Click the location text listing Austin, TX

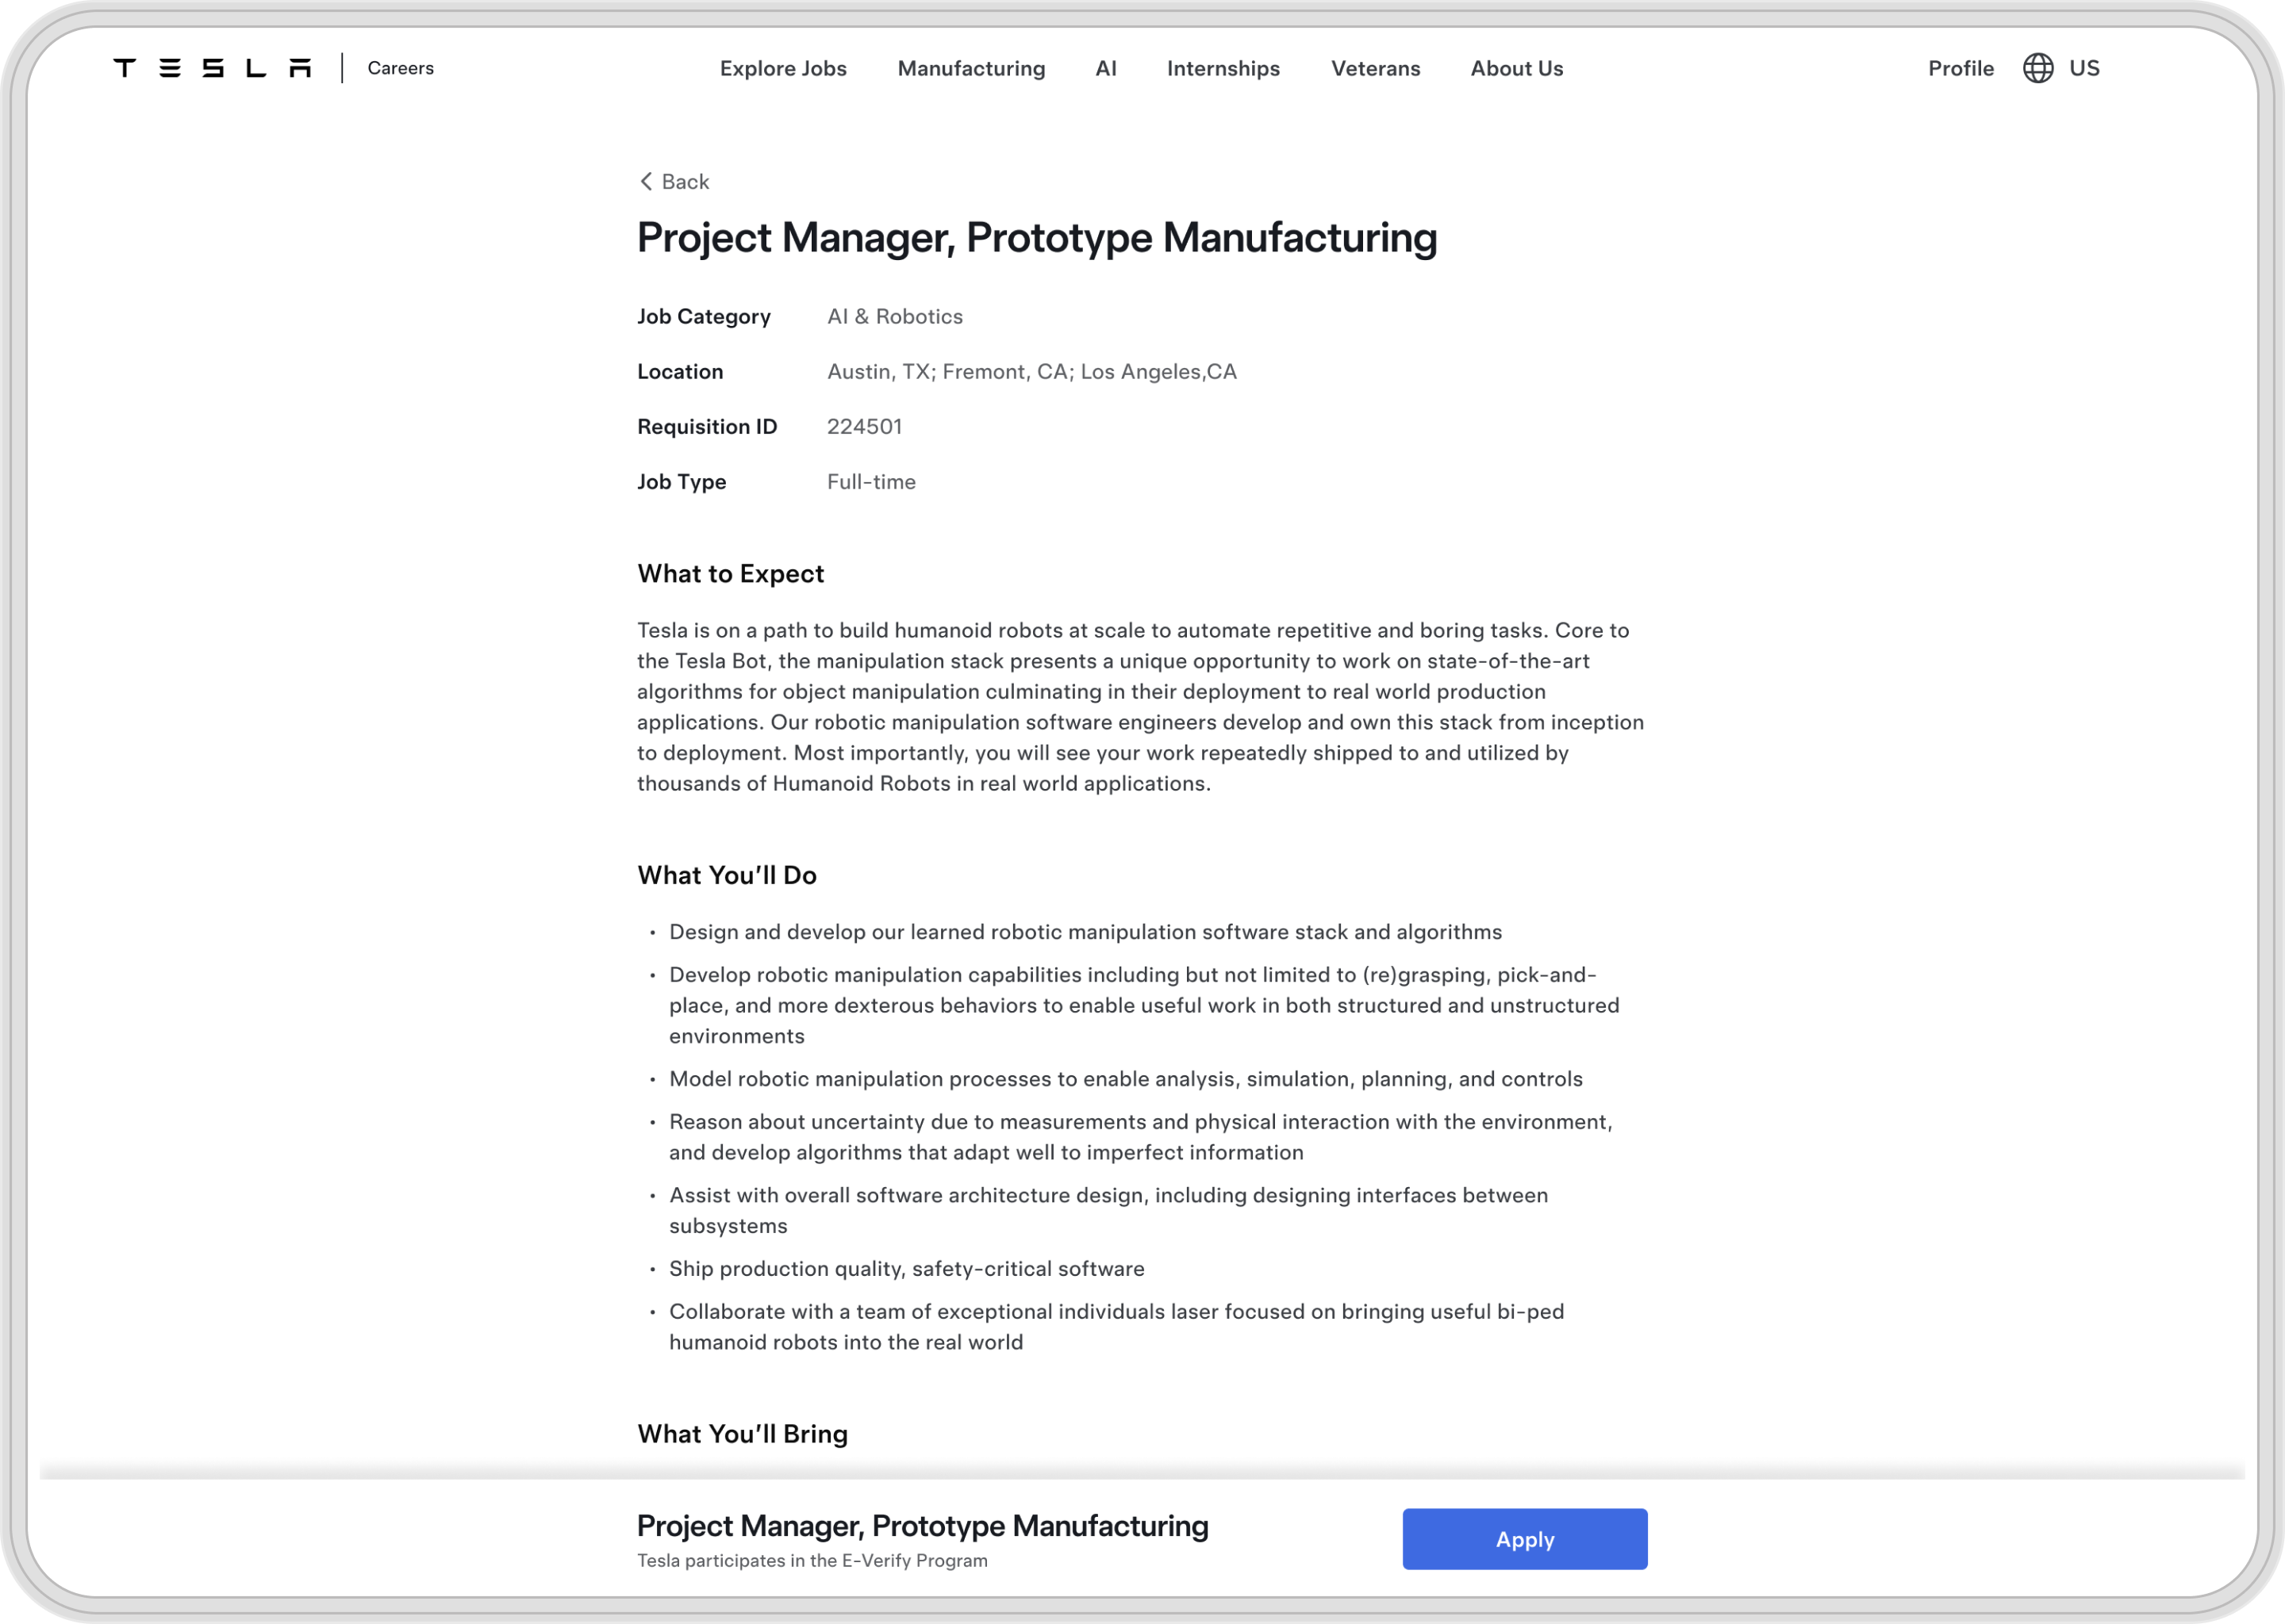[1031, 371]
